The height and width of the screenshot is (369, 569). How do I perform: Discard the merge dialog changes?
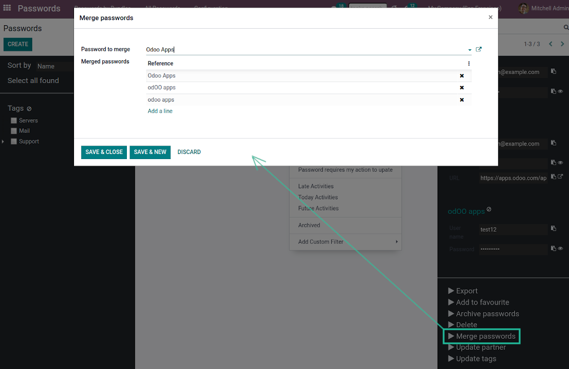(189, 152)
